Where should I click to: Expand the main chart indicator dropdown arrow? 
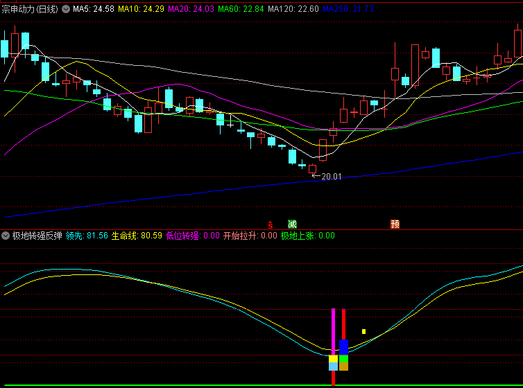[66, 9]
